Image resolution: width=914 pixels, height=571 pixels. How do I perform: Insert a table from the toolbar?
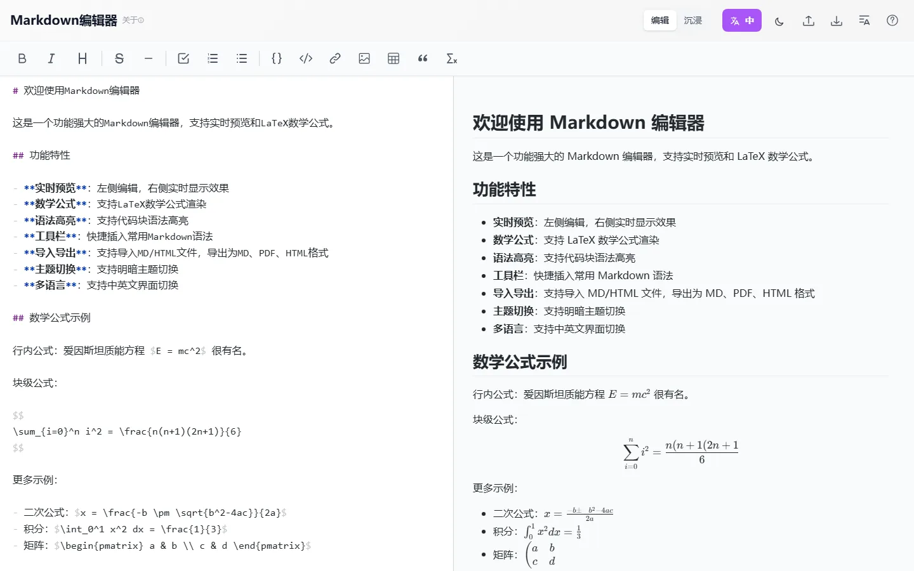point(394,58)
